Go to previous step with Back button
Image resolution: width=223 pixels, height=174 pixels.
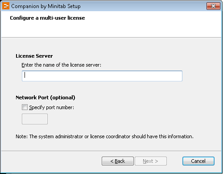pos(118,161)
